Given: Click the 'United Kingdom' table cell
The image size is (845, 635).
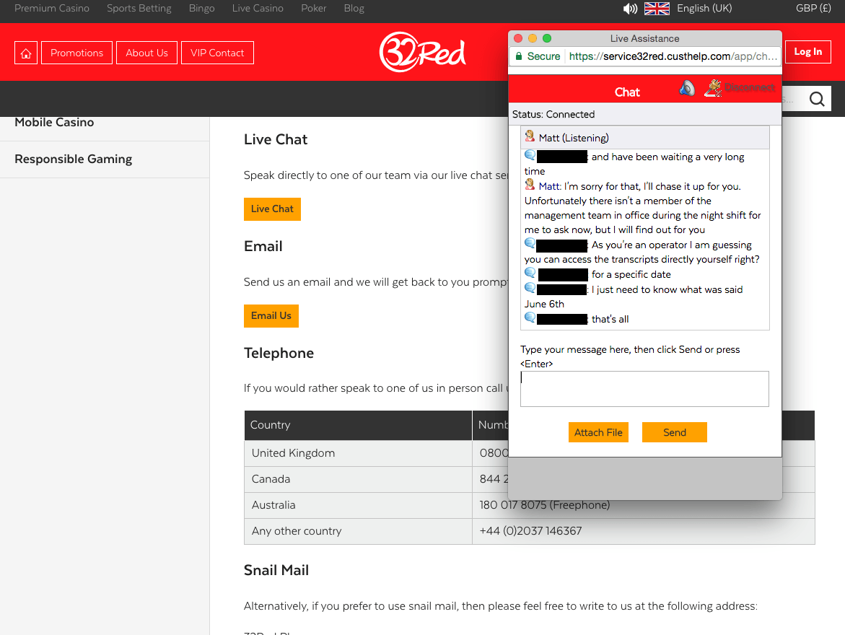Looking at the screenshot, I should [359, 453].
